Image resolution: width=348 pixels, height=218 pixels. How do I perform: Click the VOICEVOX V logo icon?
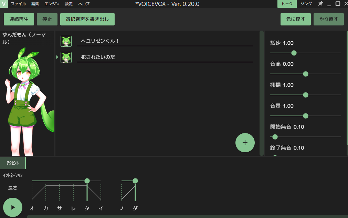click(4, 4)
